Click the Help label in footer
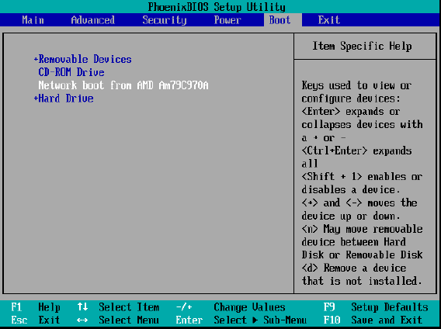 (x=49, y=306)
